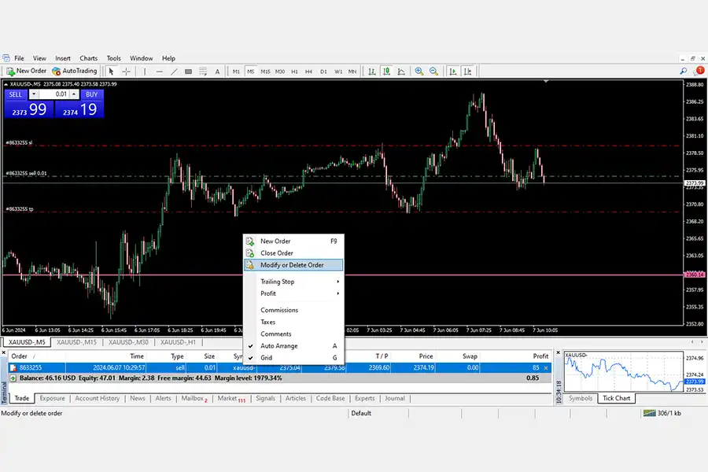Toggle Commissions column in context menu

click(293, 310)
